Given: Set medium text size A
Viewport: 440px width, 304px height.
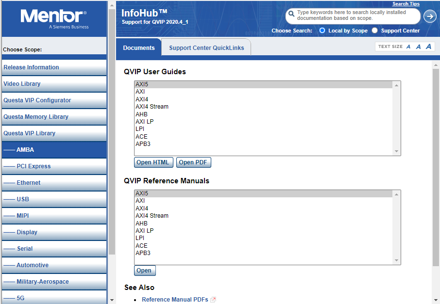Looking at the screenshot, I should tap(418, 47).
